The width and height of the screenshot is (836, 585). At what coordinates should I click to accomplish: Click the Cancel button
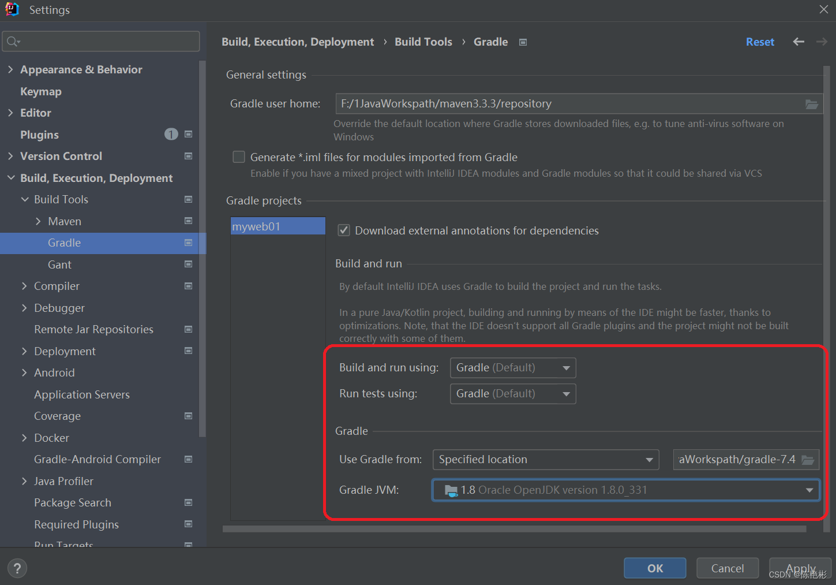(728, 568)
